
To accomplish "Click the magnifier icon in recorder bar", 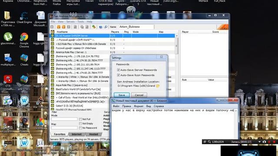I will pyautogui.click(x=209, y=142).
